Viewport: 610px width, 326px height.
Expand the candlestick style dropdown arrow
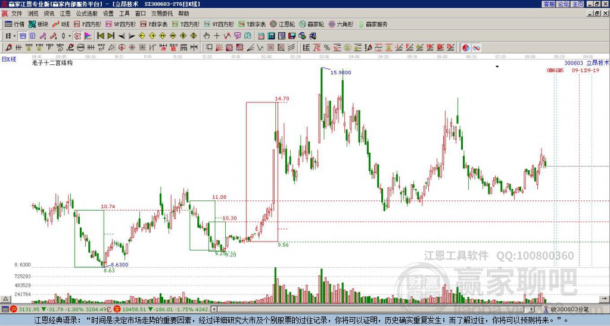(x=70, y=36)
